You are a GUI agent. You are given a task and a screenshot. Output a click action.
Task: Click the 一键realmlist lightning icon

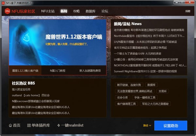point(59,126)
